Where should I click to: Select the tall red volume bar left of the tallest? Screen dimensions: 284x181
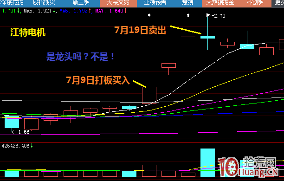pyautogui.click(x=149, y=171)
